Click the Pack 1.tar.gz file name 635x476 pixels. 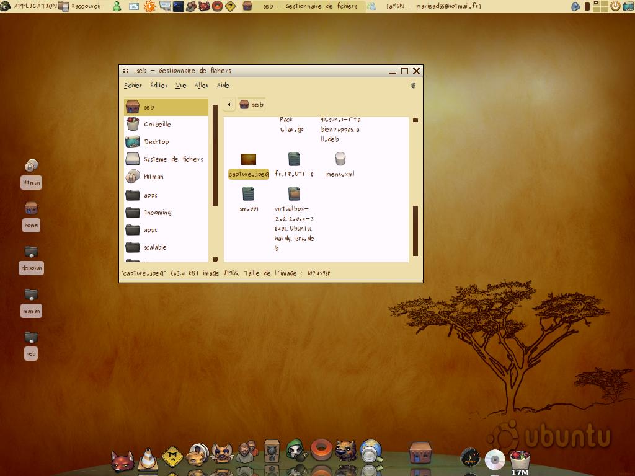[291, 125]
